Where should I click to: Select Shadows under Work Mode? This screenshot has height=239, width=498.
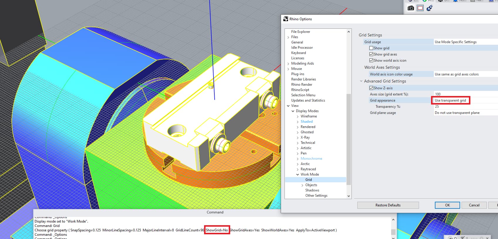pos(312,190)
